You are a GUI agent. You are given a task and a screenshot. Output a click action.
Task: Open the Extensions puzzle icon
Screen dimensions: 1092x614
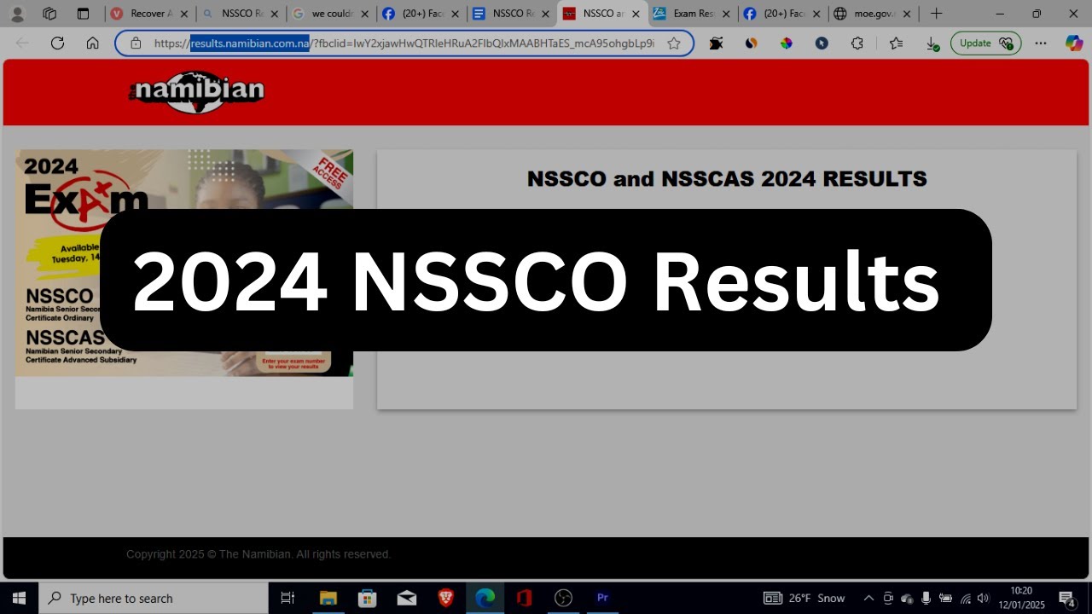857,43
